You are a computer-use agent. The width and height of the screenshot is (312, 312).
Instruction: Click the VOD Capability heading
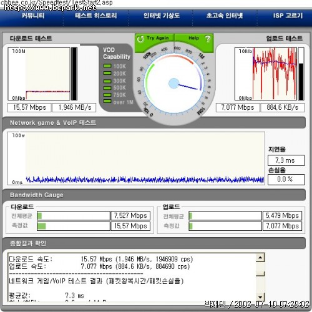[117, 53]
